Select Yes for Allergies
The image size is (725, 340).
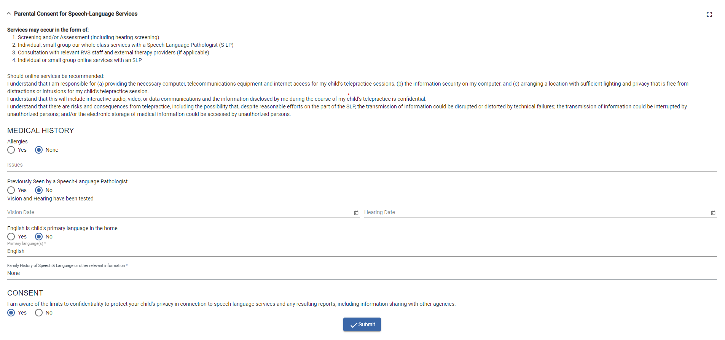tap(11, 150)
